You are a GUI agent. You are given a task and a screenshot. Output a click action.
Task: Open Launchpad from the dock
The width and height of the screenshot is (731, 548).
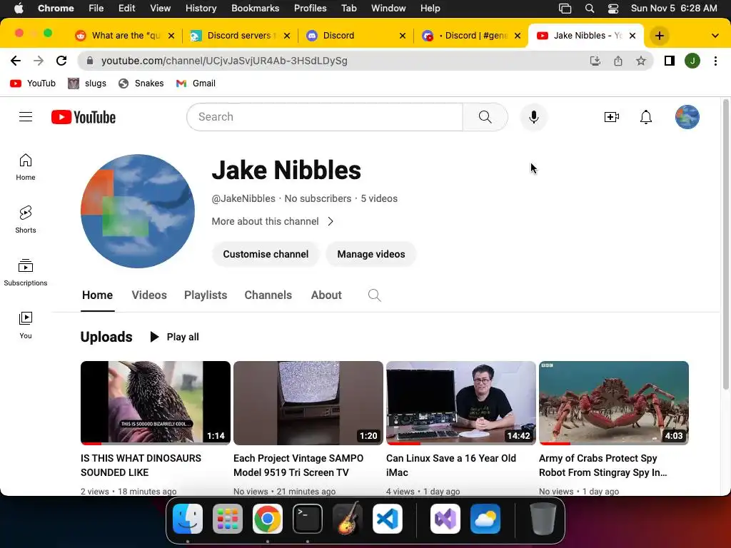(228, 519)
